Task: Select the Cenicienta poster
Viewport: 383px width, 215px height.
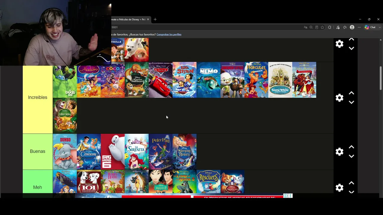Action: pos(89,151)
